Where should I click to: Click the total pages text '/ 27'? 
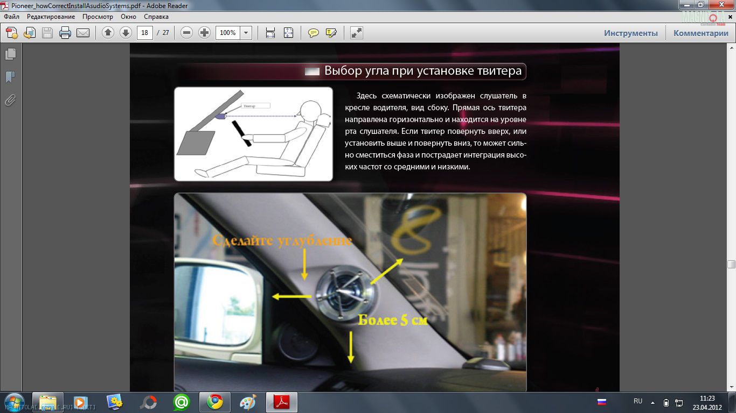pyautogui.click(x=163, y=33)
